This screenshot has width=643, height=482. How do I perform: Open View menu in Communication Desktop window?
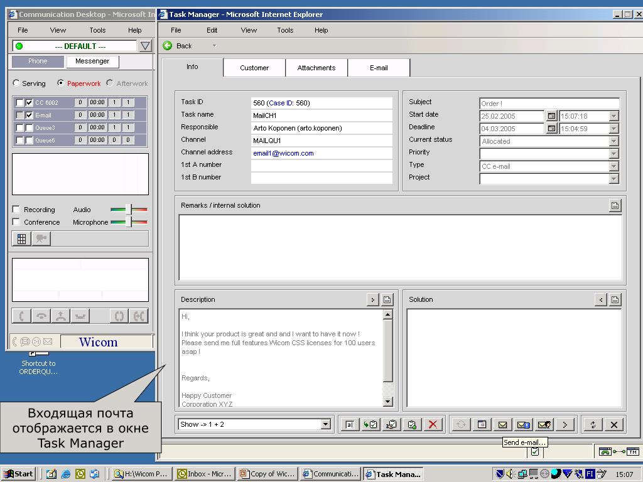click(x=58, y=30)
